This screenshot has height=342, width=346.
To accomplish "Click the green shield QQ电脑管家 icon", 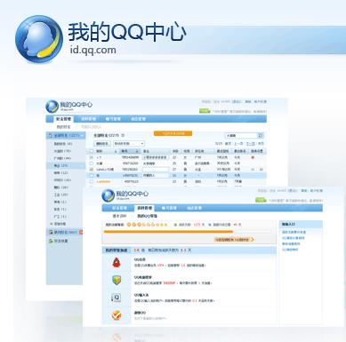I will [x=117, y=280].
